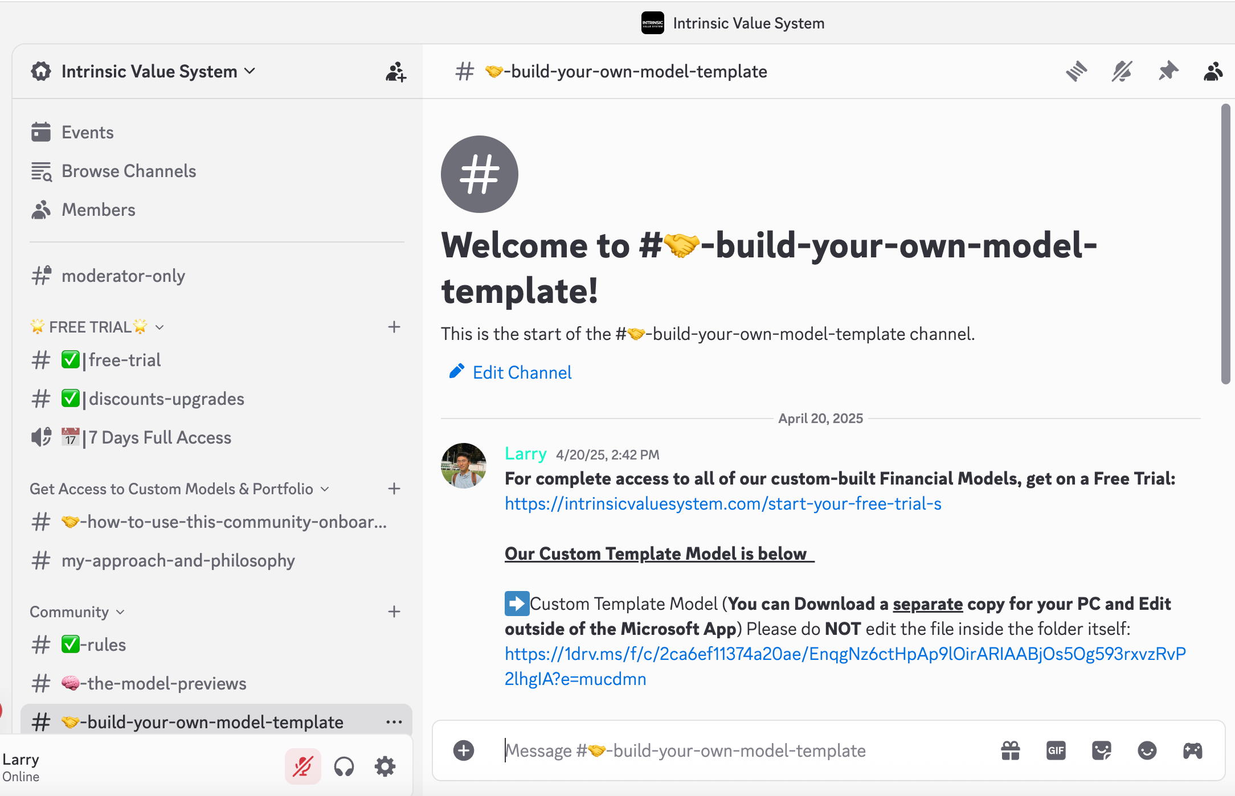Add channel to Get Access to Custom Models category

394,489
